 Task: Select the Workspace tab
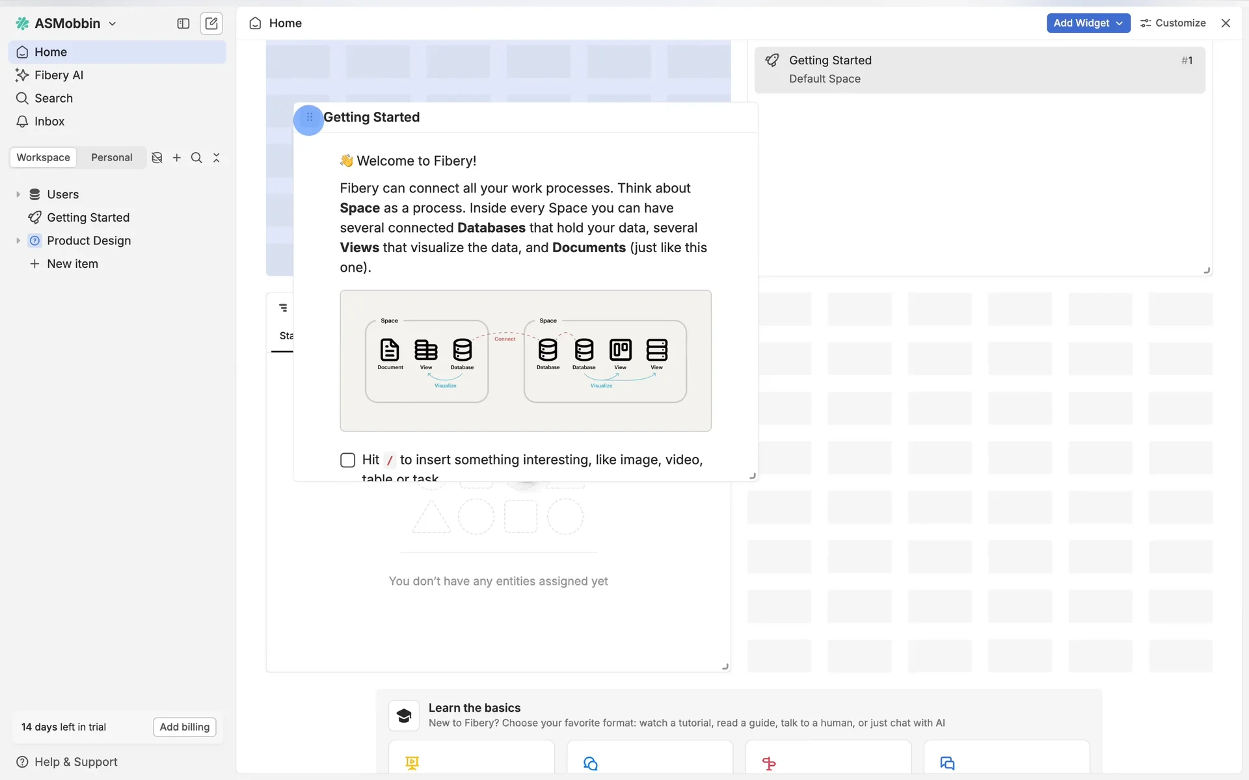[x=43, y=157]
